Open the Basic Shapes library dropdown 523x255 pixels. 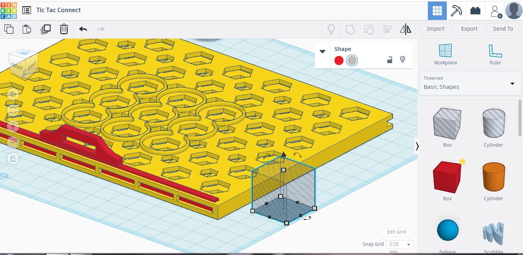point(470,83)
